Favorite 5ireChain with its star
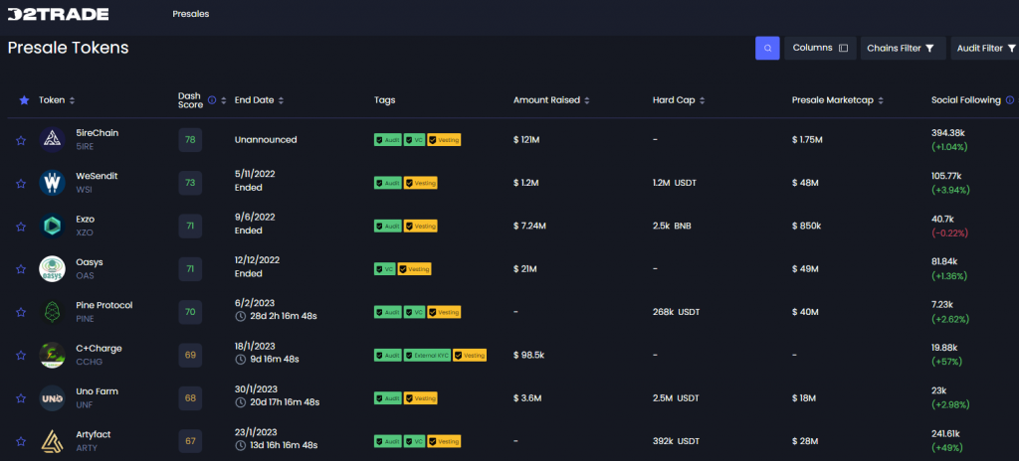This screenshot has width=1019, height=461. (x=21, y=140)
